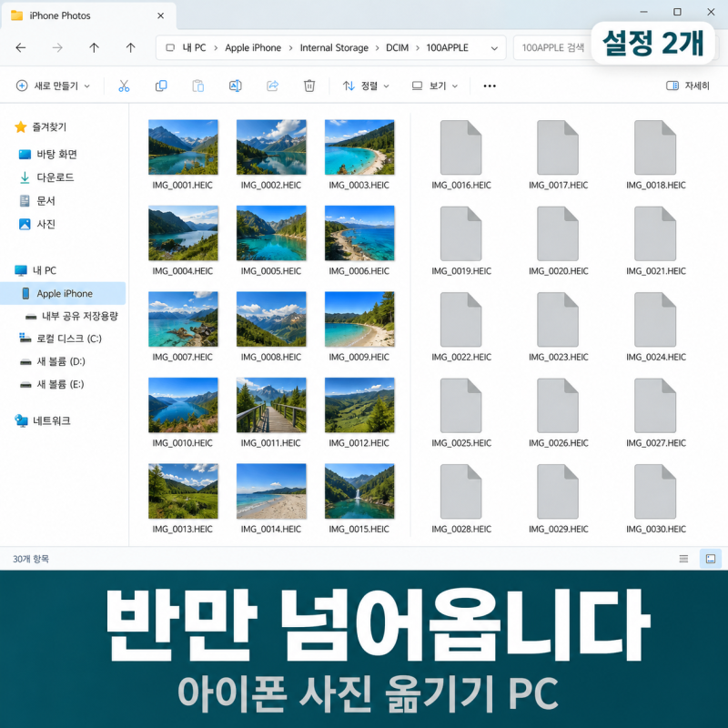Open 새 볼륨 (E:) drive
The height and width of the screenshot is (728, 728).
pyautogui.click(x=52, y=384)
